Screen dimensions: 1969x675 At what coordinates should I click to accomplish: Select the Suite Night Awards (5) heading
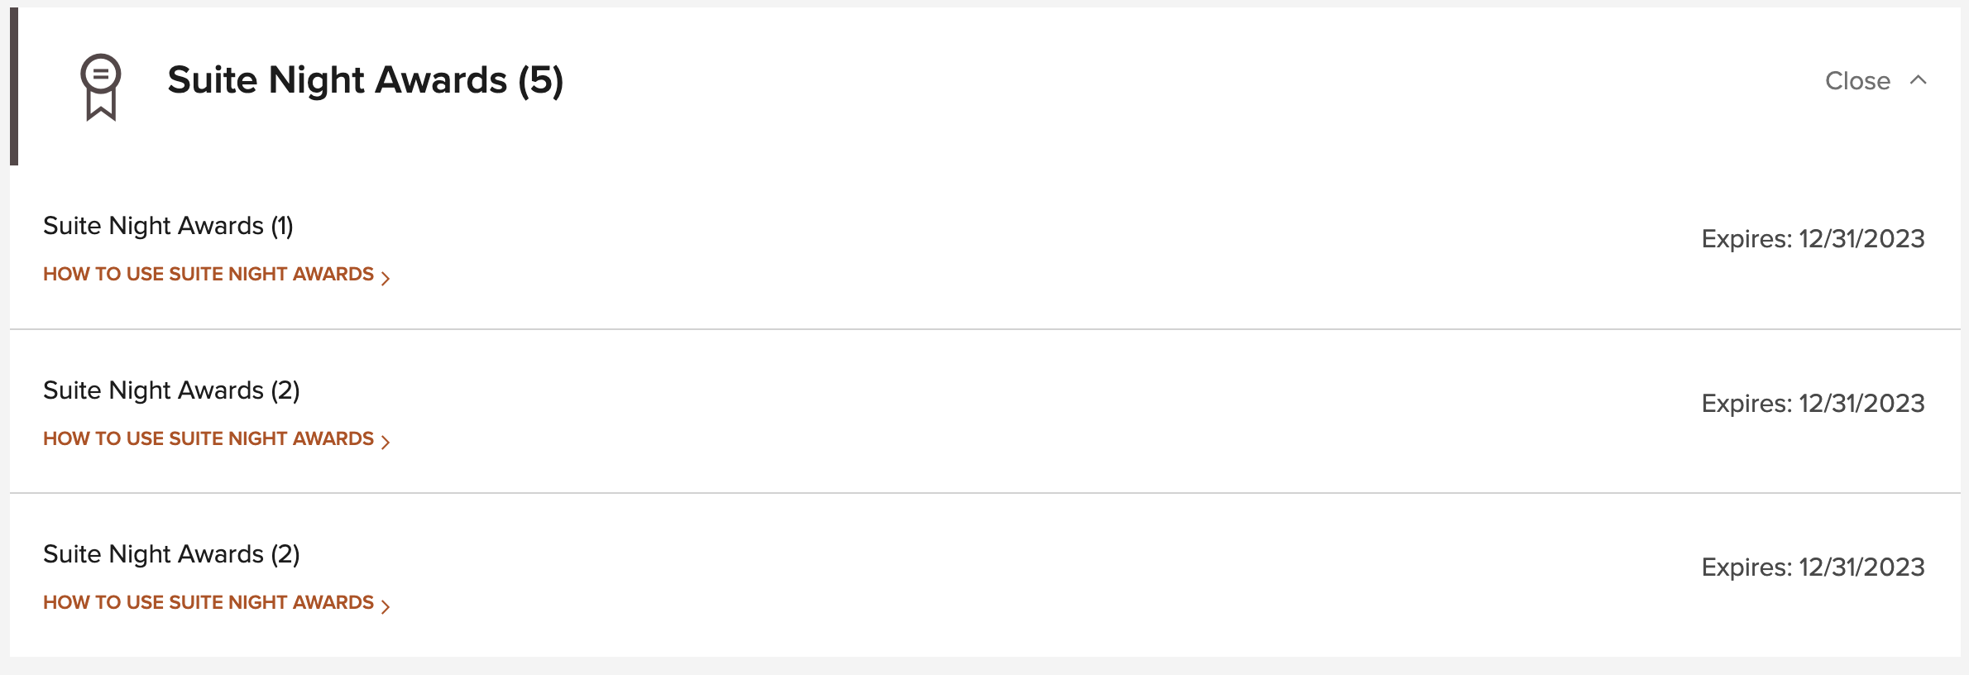[365, 80]
